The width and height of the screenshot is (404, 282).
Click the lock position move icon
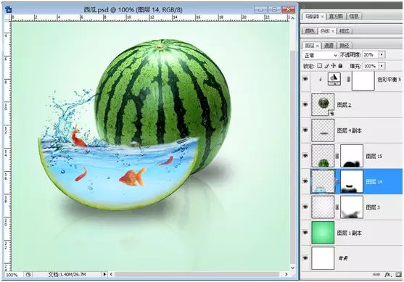pyautogui.click(x=334, y=66)
